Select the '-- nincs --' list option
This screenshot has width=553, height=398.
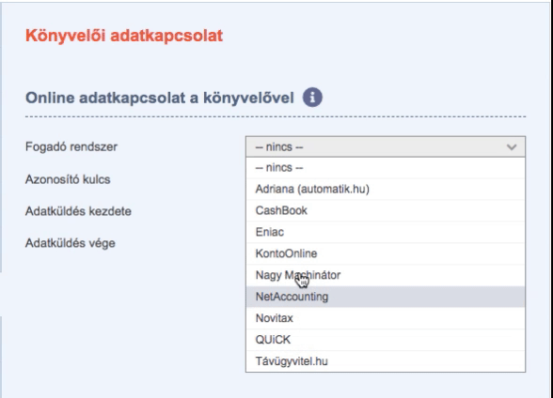[386, 168]
